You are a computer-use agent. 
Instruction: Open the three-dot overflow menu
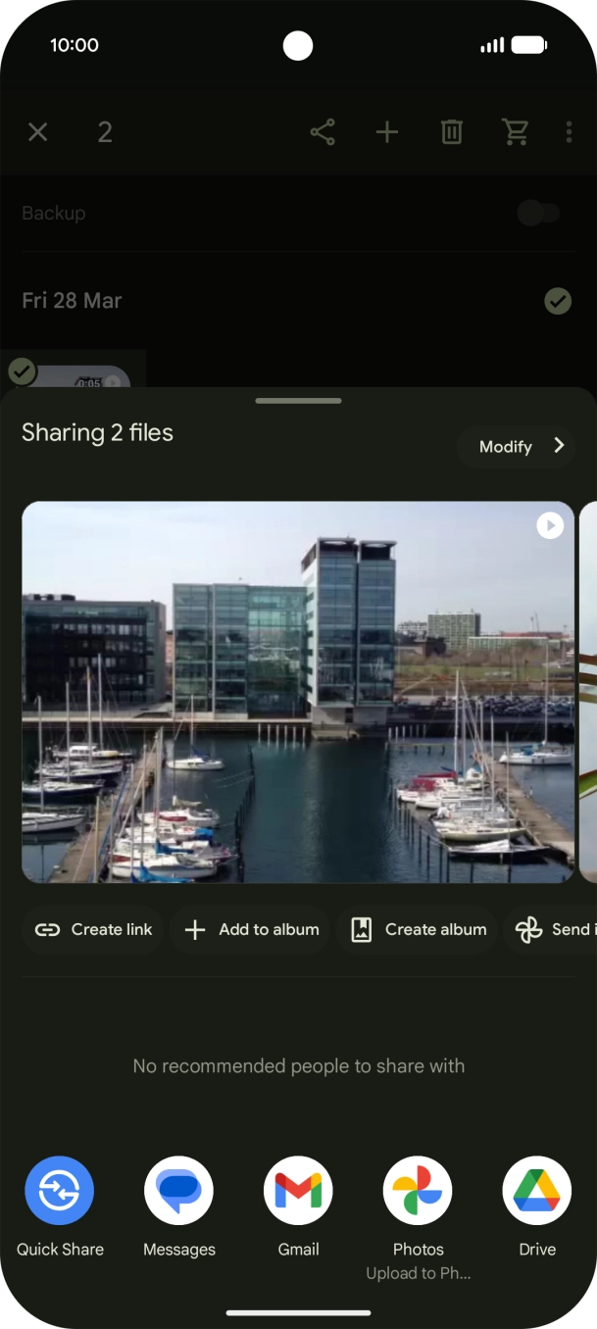click(x=569, y=132)
